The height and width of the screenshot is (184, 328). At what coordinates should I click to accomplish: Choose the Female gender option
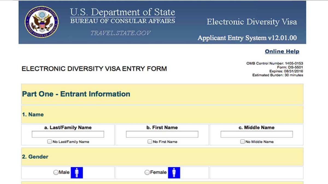click(147, 173)
